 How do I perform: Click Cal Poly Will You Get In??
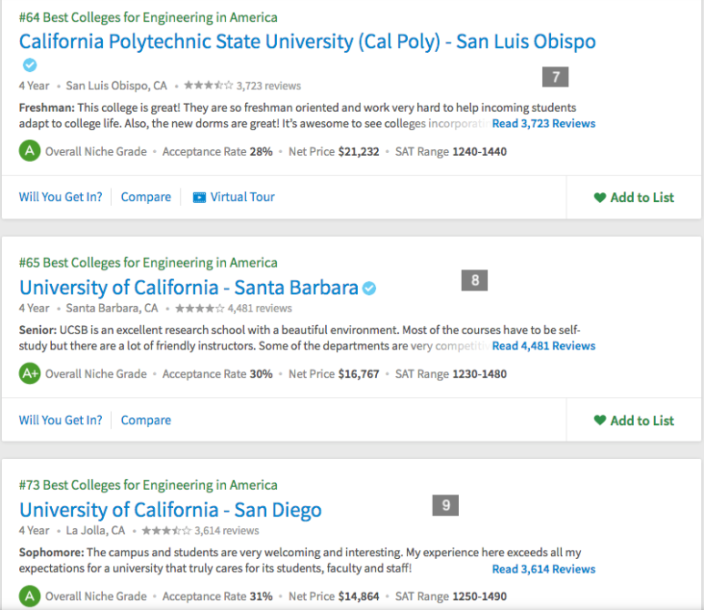pos(61,197)
